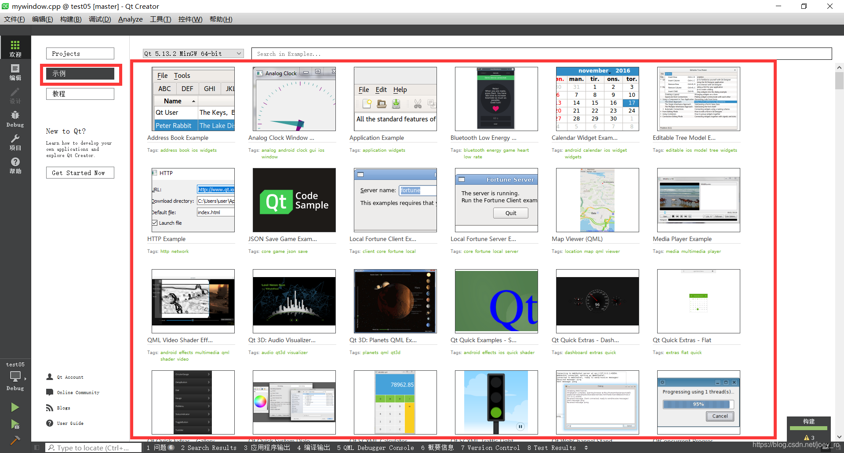The image size is (844, 453).
Task: Open the User Guide link
Action: 70,424
